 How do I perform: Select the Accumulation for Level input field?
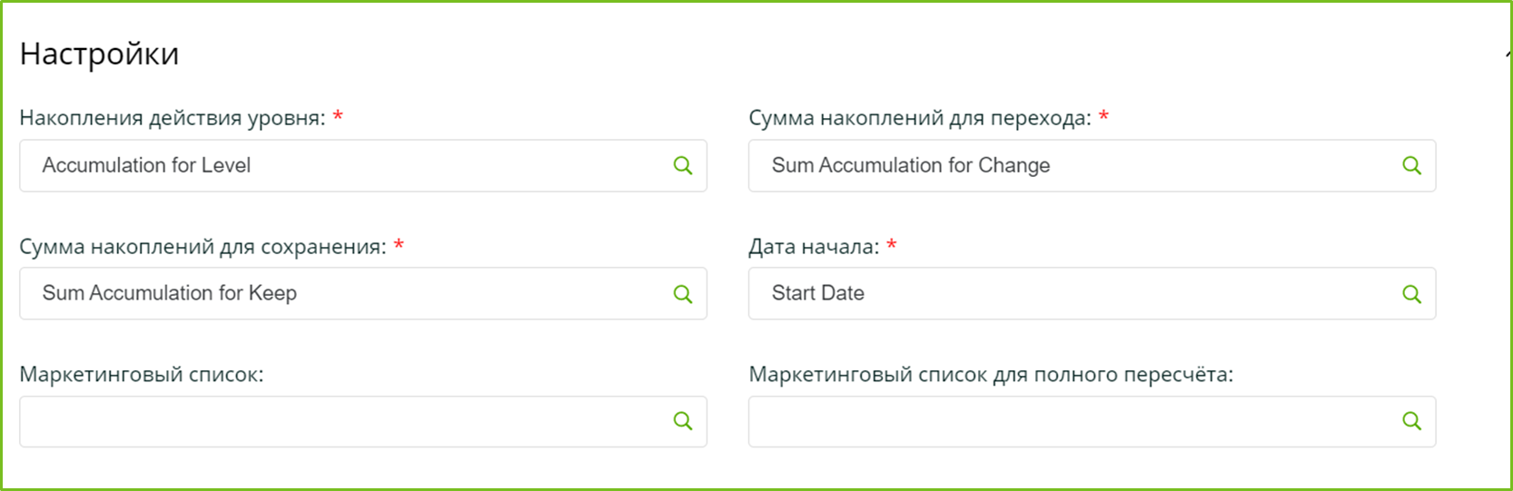tap(345, 166)
